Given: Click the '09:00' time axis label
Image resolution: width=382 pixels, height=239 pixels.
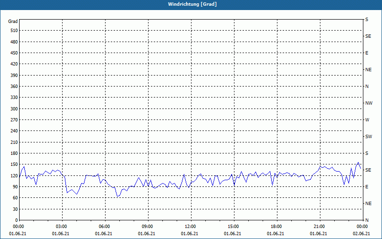Looking at the screenshot, I should point(148,226).
